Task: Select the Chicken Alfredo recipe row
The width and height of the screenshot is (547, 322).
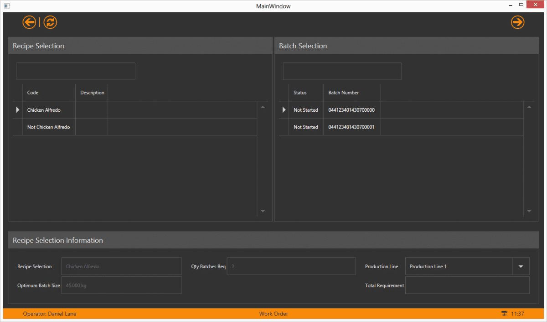Action: 44,110
